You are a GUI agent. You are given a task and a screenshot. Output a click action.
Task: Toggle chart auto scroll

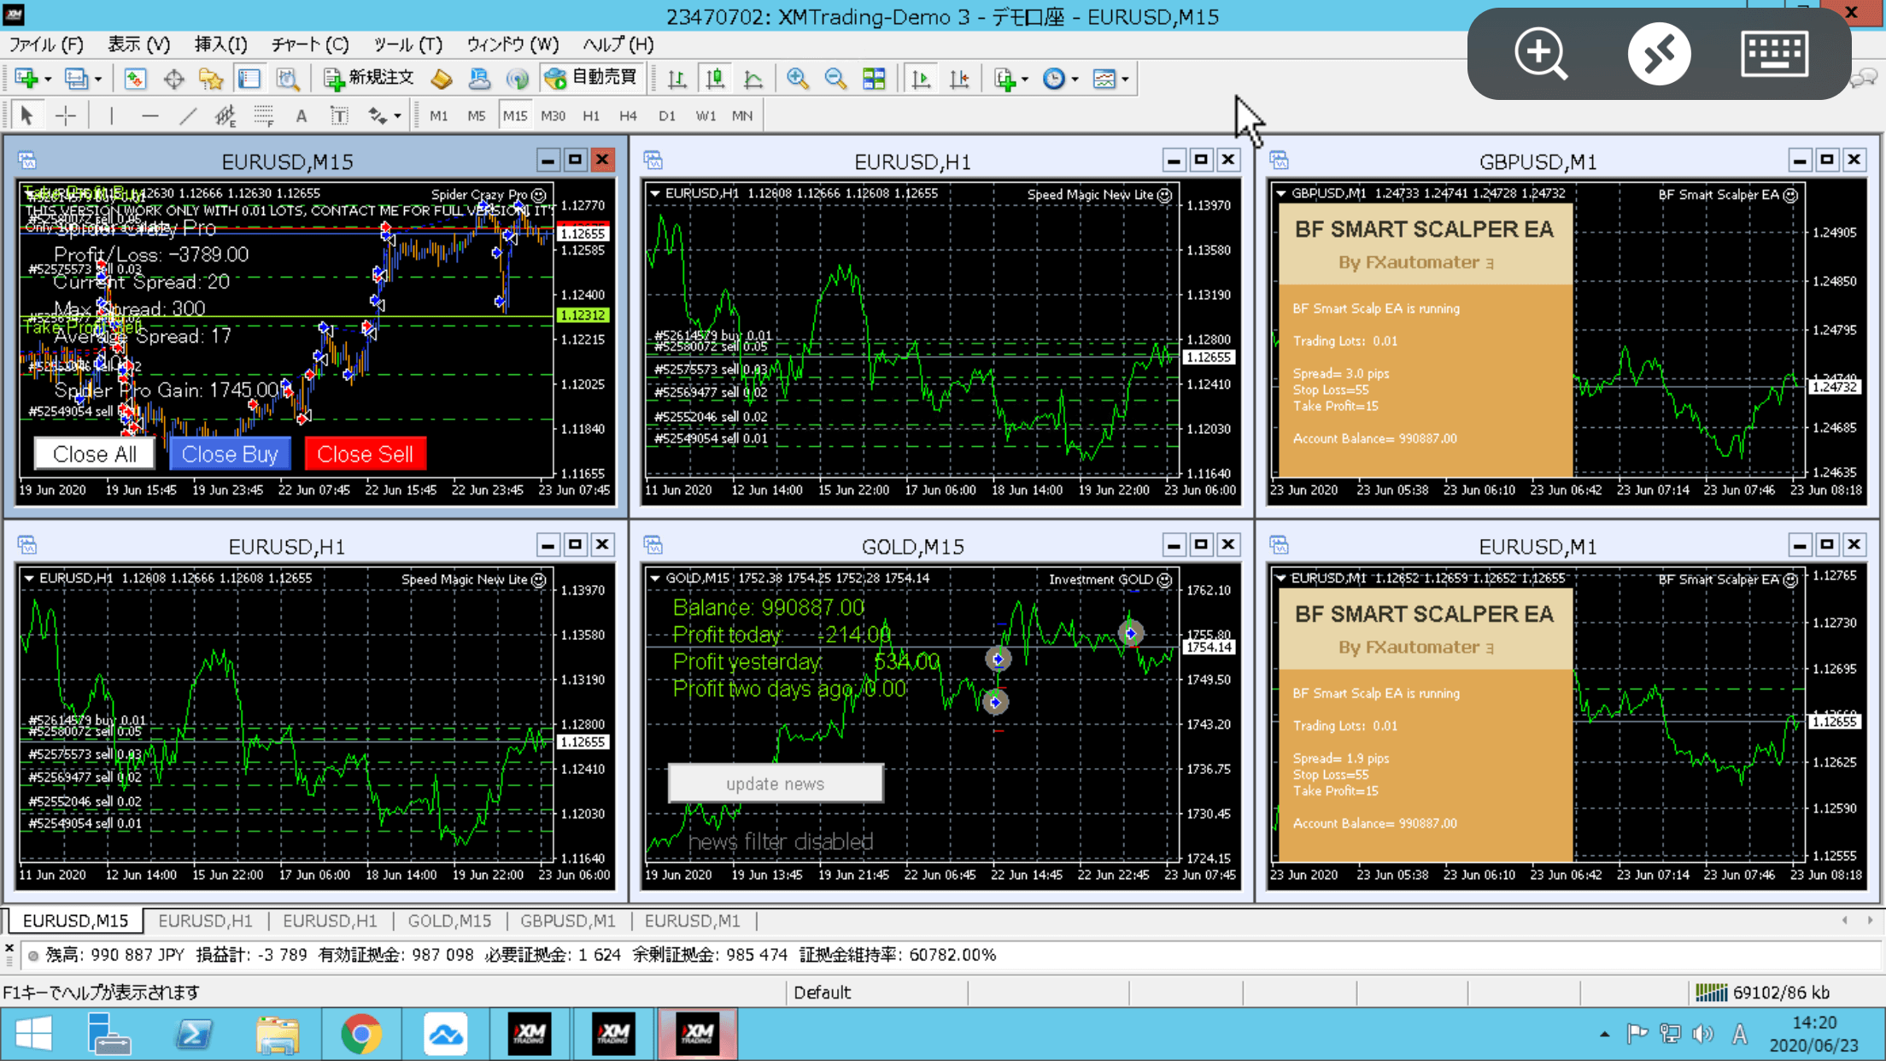[921, 79]
